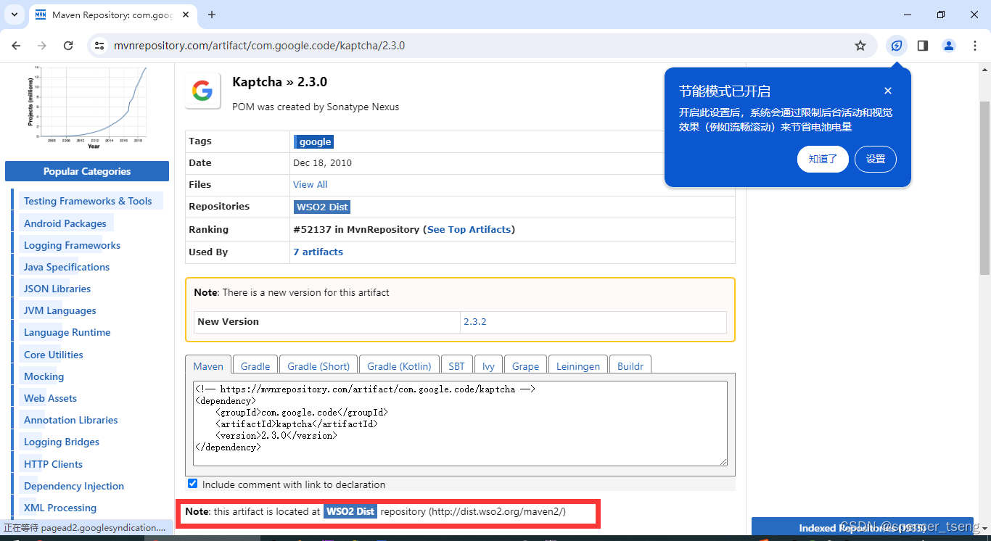Screen dimensions: 991x541
Task: Open Chrome's three-dot menu
Action: [x=975, y=45]
